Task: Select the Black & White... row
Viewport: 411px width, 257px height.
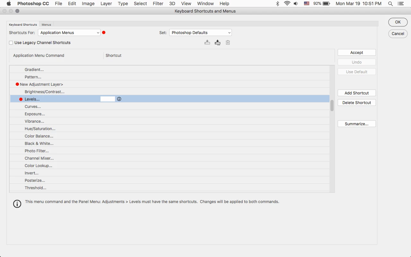Action: 170,143
